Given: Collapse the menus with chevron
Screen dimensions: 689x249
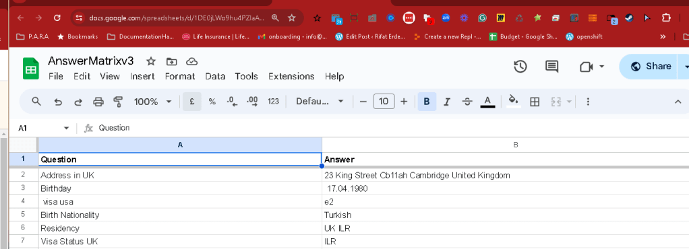Looking at the screenshot, I should pos(678,102).
